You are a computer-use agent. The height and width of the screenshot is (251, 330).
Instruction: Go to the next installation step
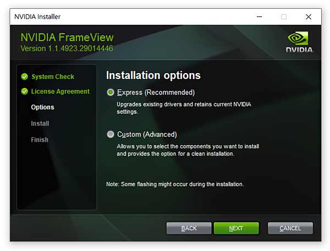tap(236, 228)
